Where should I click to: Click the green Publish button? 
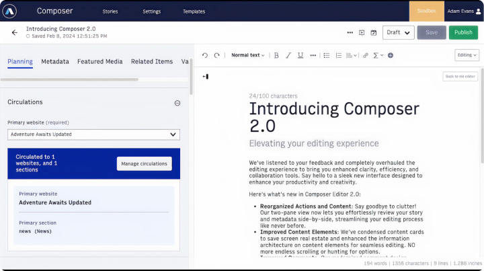pyautogui.click(x=463, y=32)
